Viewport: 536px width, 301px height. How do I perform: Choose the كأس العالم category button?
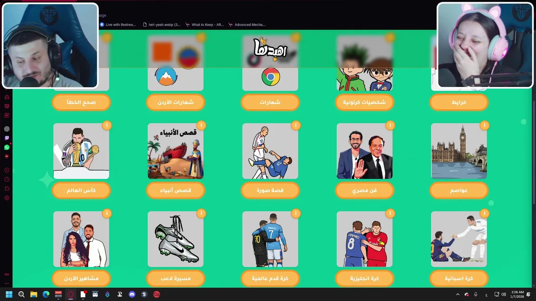81,190
